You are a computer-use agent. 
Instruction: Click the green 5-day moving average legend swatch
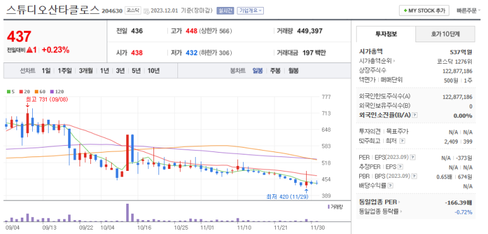[x=8, y=91]
